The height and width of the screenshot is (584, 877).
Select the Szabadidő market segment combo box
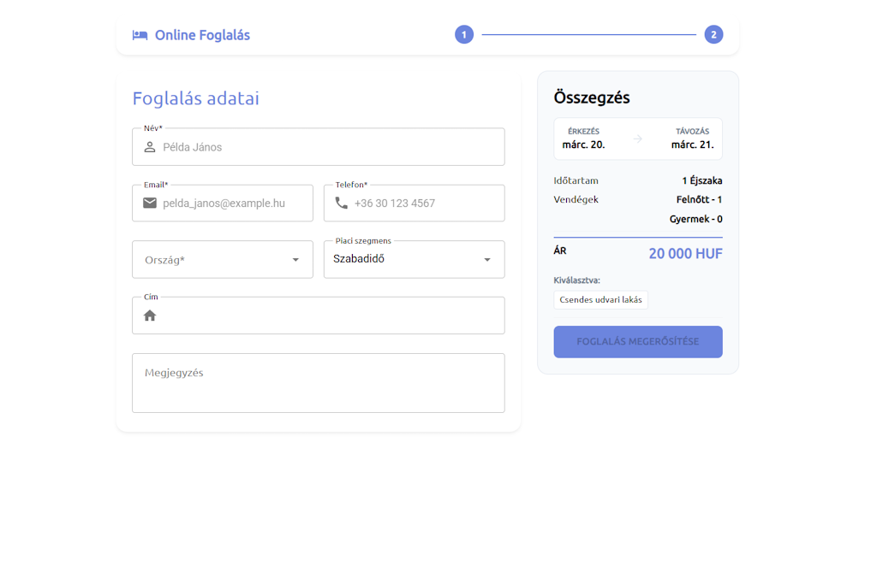coord(403,259)
